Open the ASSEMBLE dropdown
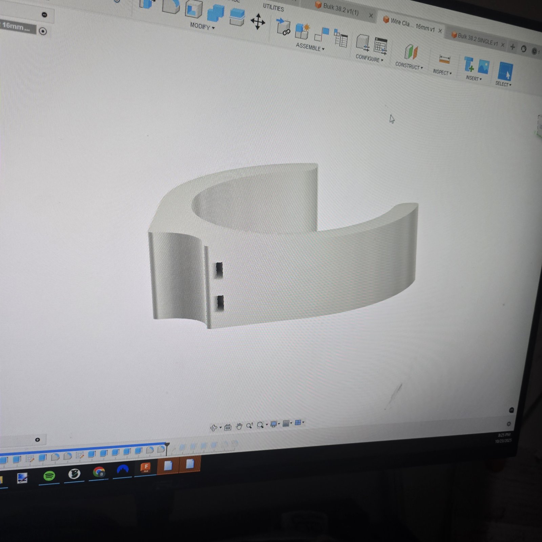This screenshot has width=542, height=542. [310, 47]
